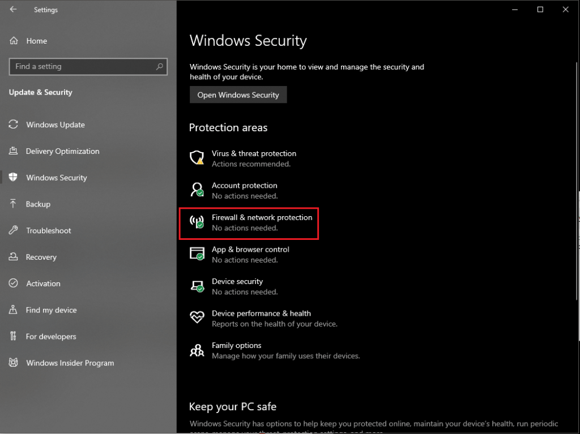The height and width of the screenshot is (434, 580).
Task: Click the App & browser control window icon
Action: coord(197,254)
